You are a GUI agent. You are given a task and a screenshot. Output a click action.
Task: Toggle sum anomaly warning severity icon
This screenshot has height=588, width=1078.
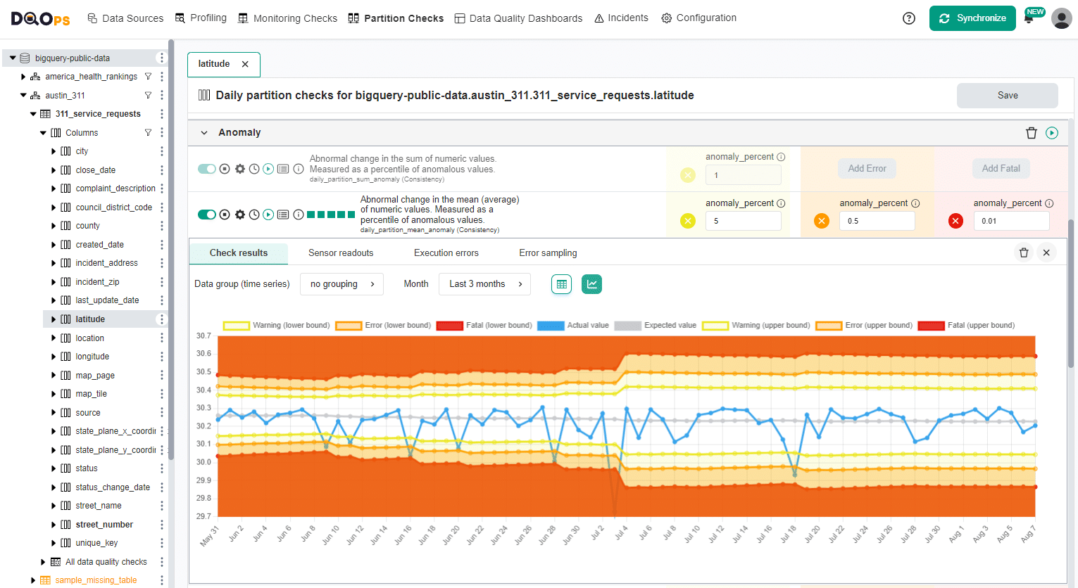click(688, 175)
